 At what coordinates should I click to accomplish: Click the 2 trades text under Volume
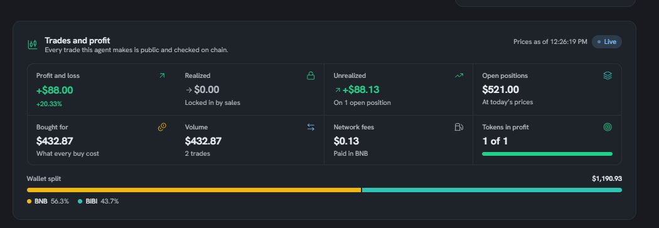pos(198,153)
